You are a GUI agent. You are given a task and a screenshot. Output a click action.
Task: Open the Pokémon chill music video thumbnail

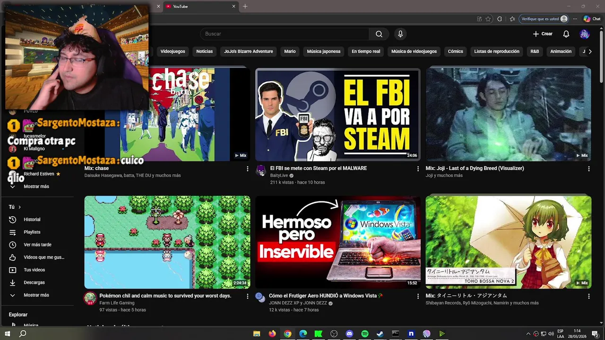tap(167, 242)
